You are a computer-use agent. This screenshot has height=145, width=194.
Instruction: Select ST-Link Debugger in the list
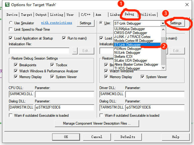tap(137, 45)
